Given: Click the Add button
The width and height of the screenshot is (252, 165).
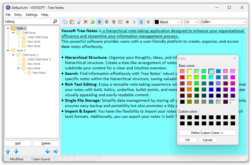Looking at the screenshot, I should click(x=18, y=143).
